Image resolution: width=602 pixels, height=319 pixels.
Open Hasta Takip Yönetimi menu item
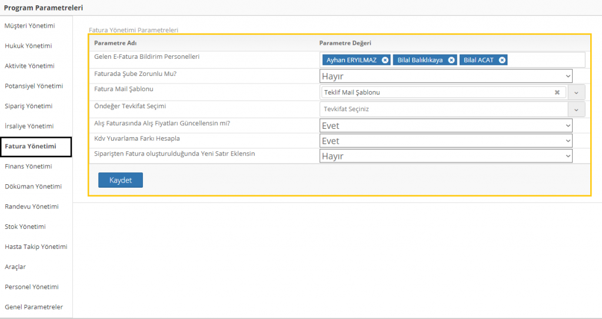click(x=36, y=247)
